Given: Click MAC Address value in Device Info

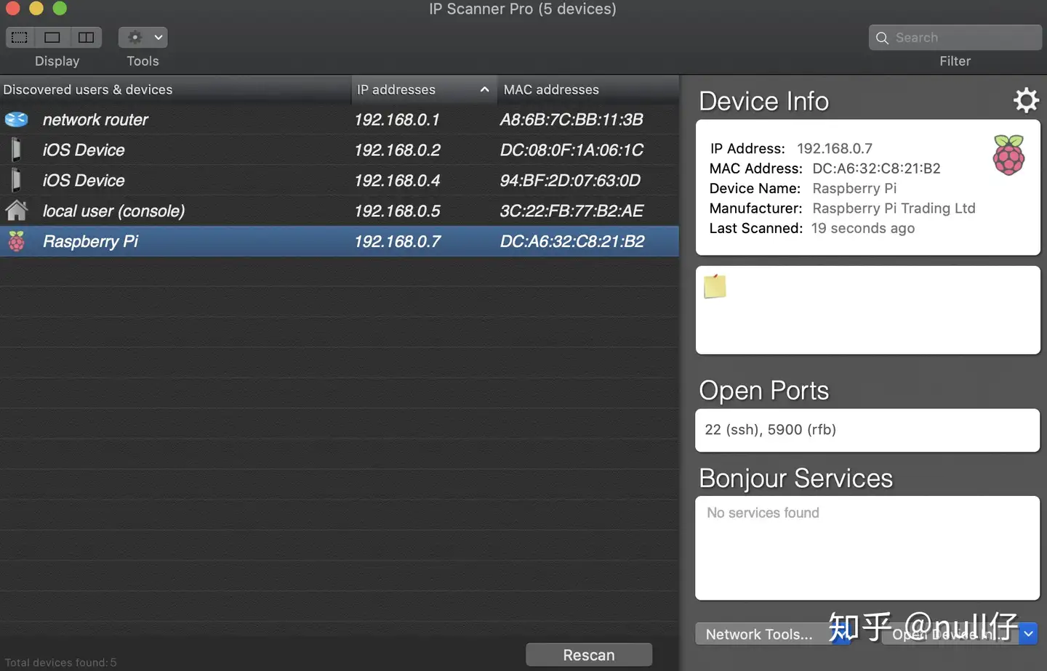Looking at the screenshot, I should [876, 168].
